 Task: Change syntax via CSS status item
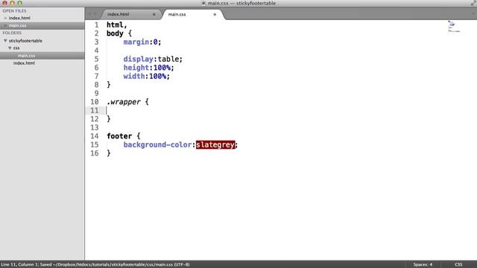[458, 264]
